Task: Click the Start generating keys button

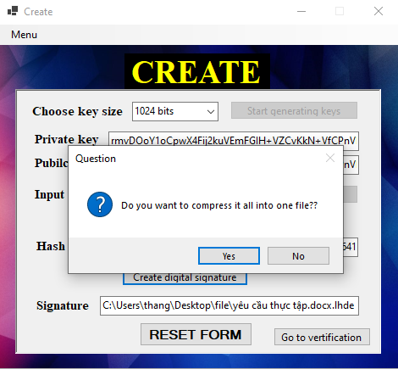Action: (294, 110)
